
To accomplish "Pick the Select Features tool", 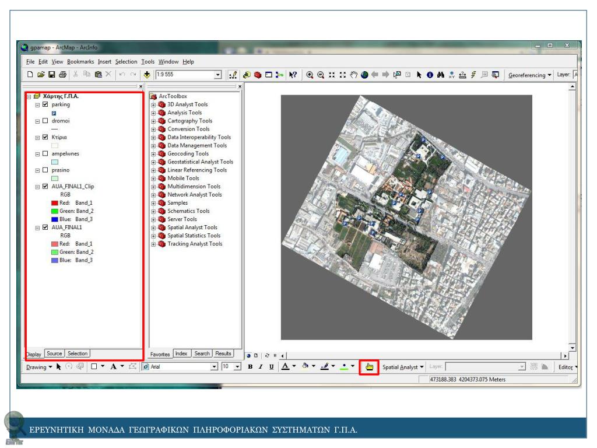I will coord(397,75).
